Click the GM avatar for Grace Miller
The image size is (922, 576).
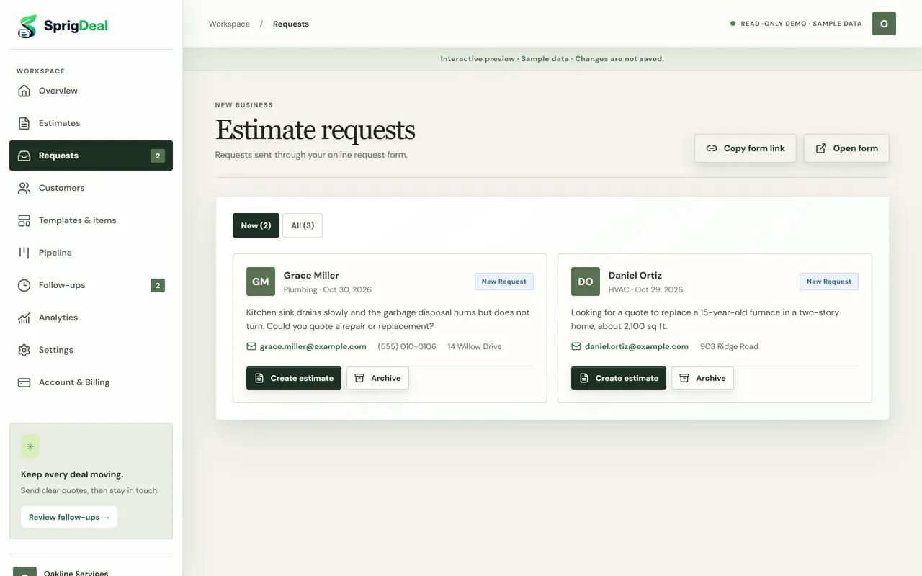click(261, 282)
